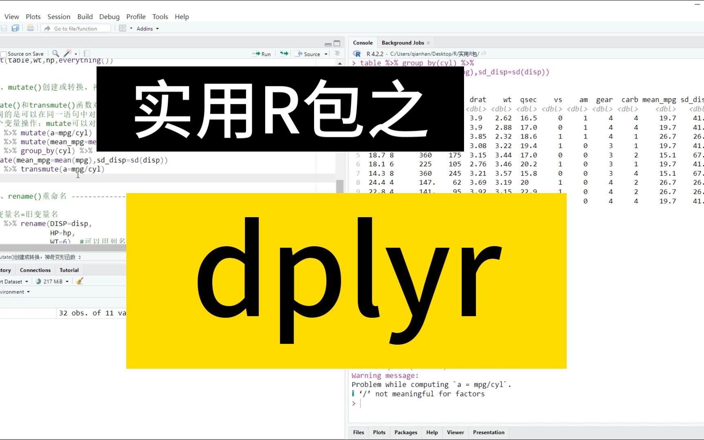Open the Tools menu
The image size is (704, 440).
pyautogui.click(x=160, y=17)
